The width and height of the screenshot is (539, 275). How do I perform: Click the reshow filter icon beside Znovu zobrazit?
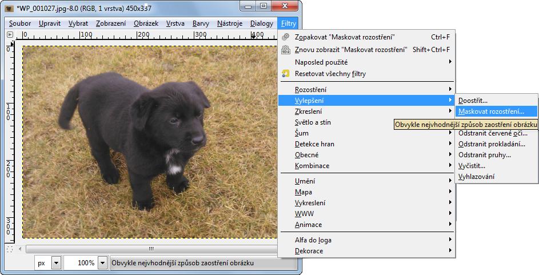285,50
